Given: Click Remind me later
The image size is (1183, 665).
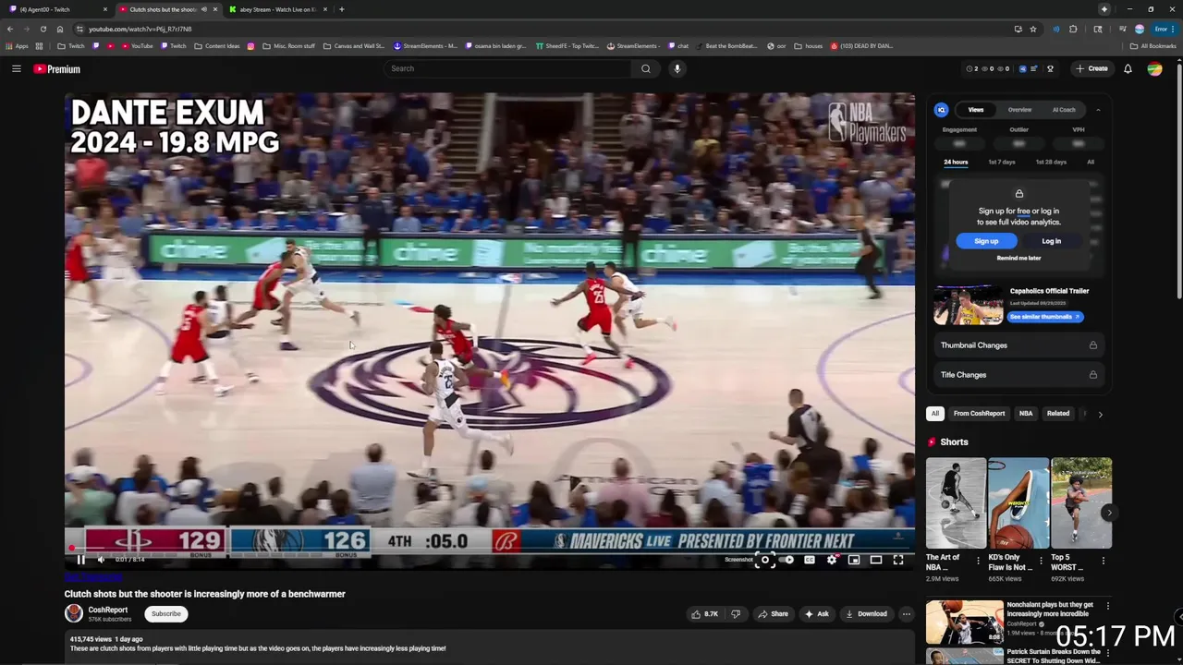Looking at the screenshot, I should tap(1018, 259).
